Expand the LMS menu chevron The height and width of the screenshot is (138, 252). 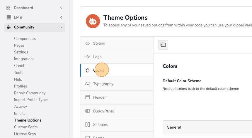(61, 17)
